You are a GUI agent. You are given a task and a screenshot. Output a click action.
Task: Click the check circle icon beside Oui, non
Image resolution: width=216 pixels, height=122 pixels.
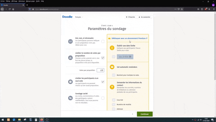point(71,41)
